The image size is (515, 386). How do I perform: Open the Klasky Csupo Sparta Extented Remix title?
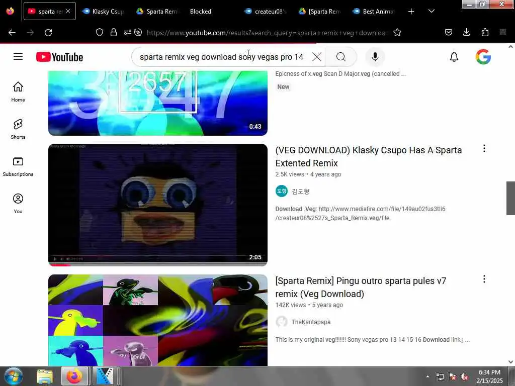coord(369,157)
